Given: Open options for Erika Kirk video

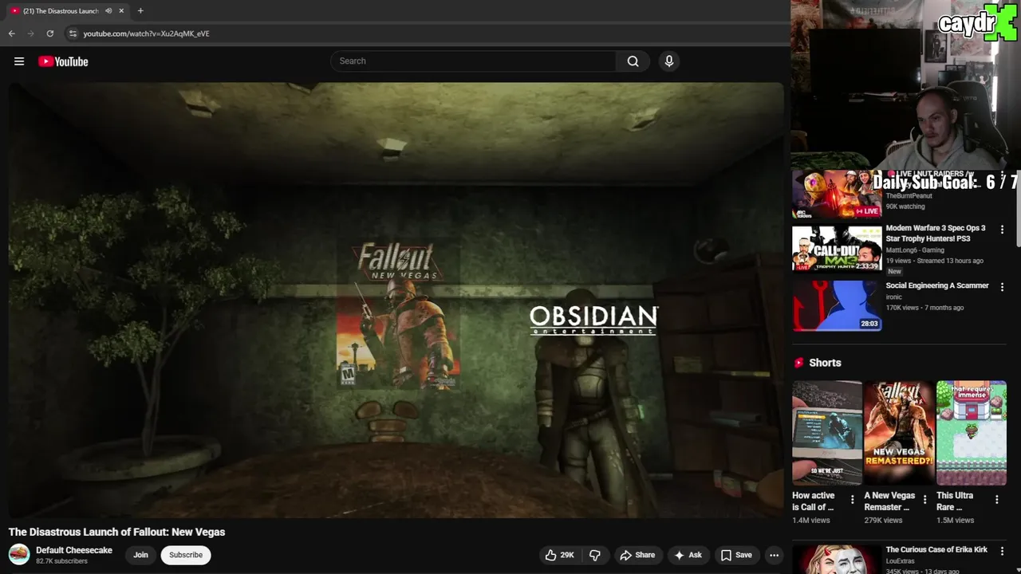Looking at the screenshot, I should coord(1002,551).
